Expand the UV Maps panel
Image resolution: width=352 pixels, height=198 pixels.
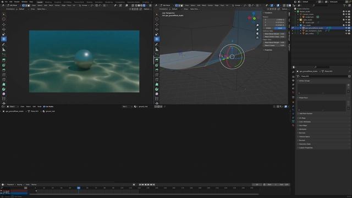302,118
